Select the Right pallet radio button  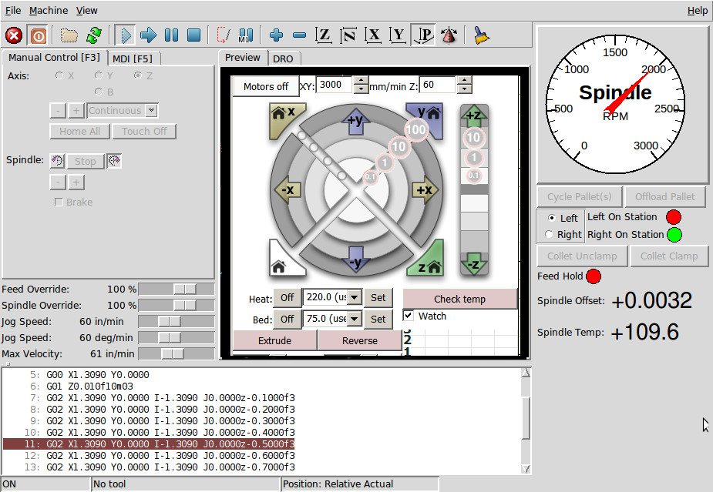[x=550, y=234]
